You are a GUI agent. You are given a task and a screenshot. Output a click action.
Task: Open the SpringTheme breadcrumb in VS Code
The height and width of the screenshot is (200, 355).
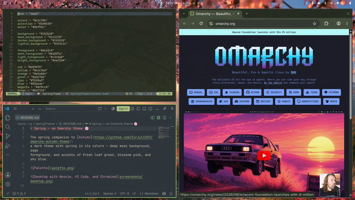45,124
